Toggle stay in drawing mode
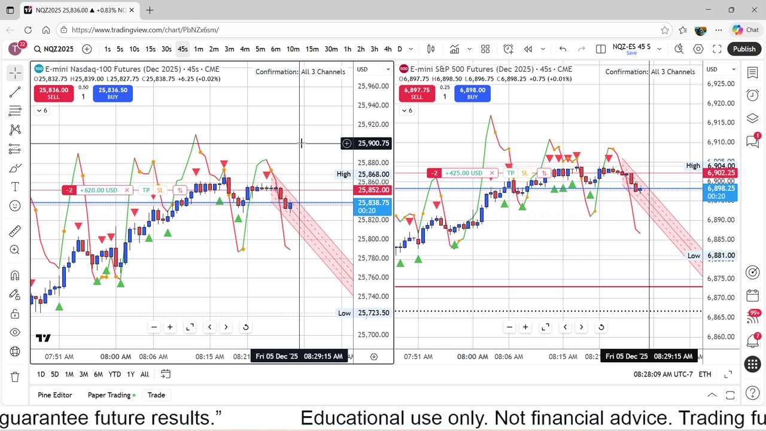The height and width of the screenshot is (431, 766). pyautogui.click(x=16, y=295)
